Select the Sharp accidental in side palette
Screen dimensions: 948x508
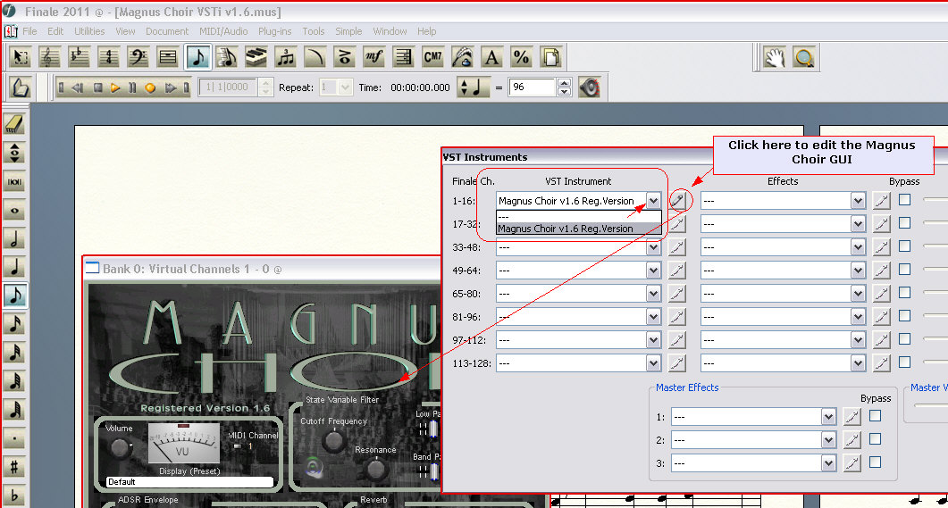(14, 467)
